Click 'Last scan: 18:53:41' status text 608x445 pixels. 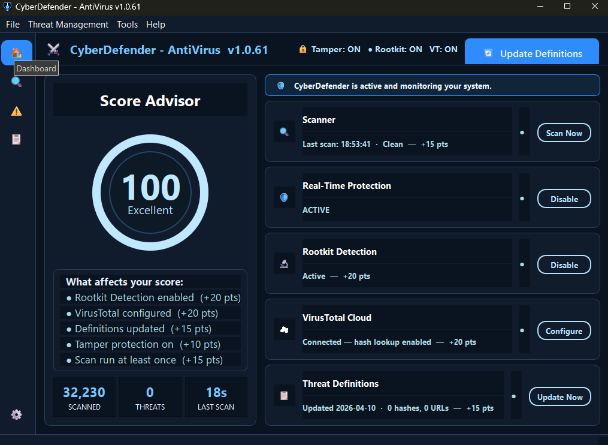coord(337,144)
